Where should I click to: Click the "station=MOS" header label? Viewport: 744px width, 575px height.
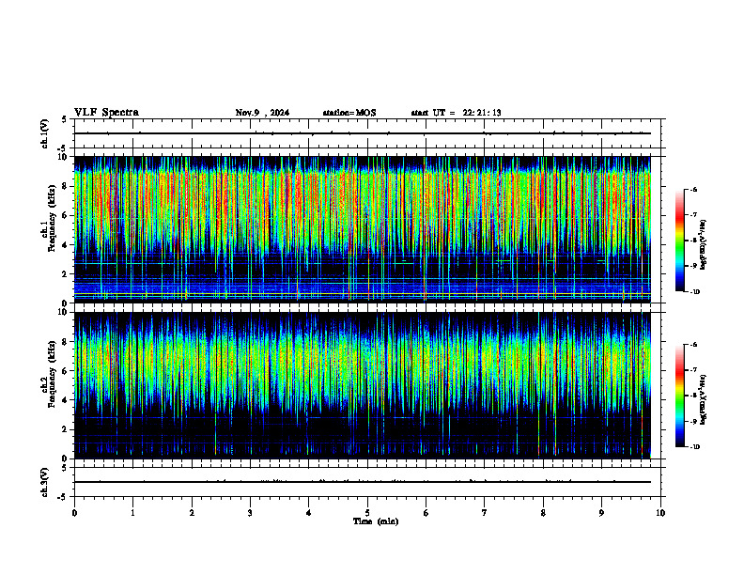[349, 113]
